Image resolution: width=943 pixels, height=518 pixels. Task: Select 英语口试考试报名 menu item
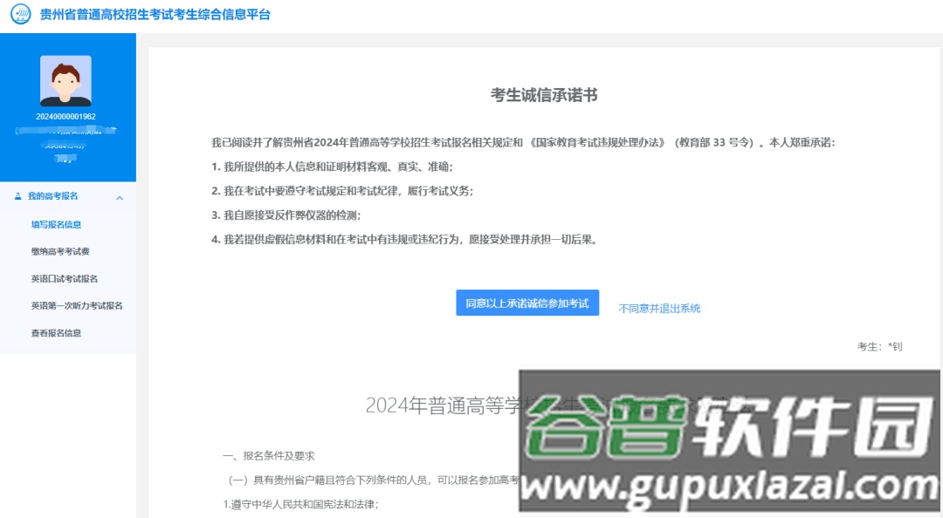click(x=64, y=279)
